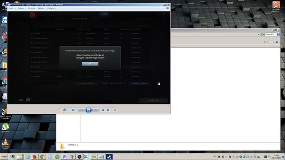Screen dimensions: 285x160
Task: Click the Эл. почта menu item
Action: pos(31,8)
